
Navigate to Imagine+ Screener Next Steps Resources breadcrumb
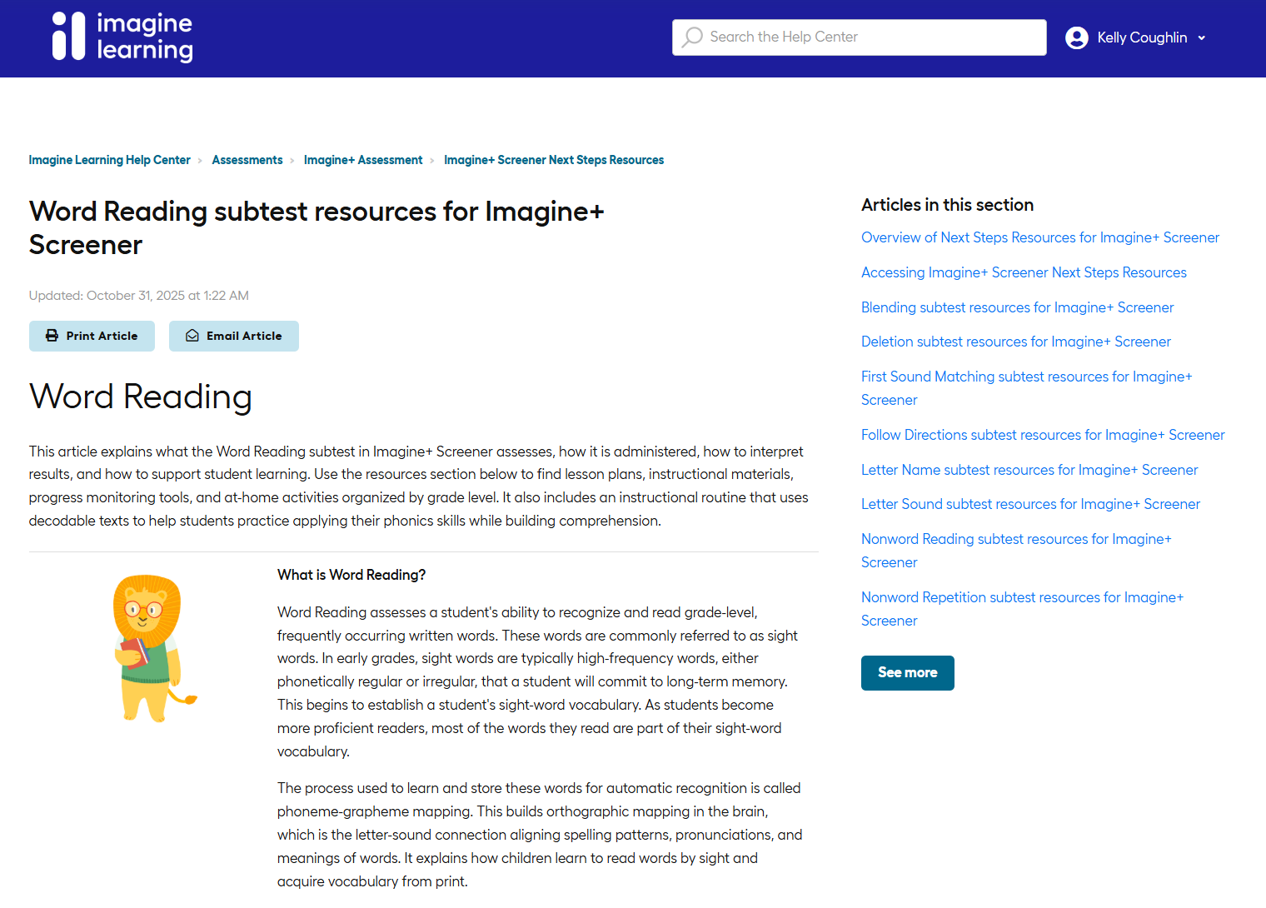pos(553,159)
